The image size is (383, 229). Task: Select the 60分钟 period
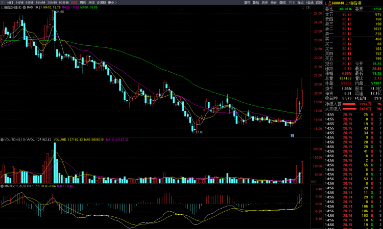[x=64, y=3]
